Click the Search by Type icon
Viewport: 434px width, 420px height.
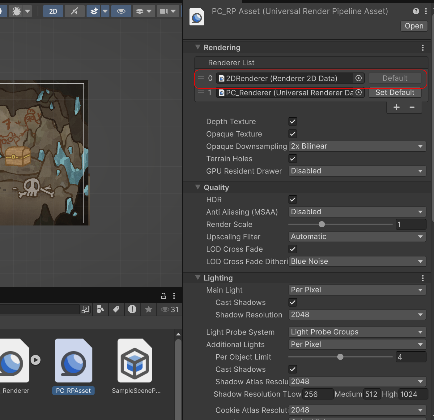click(x=100, y=309)
